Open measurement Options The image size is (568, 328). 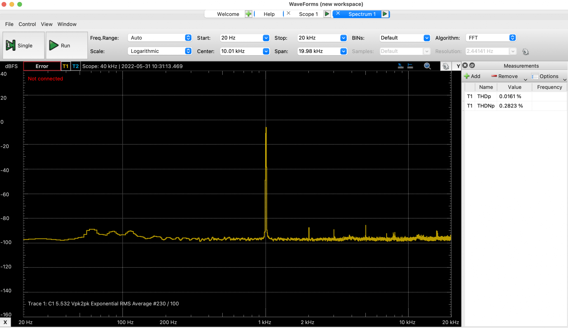tap(545, 76)
